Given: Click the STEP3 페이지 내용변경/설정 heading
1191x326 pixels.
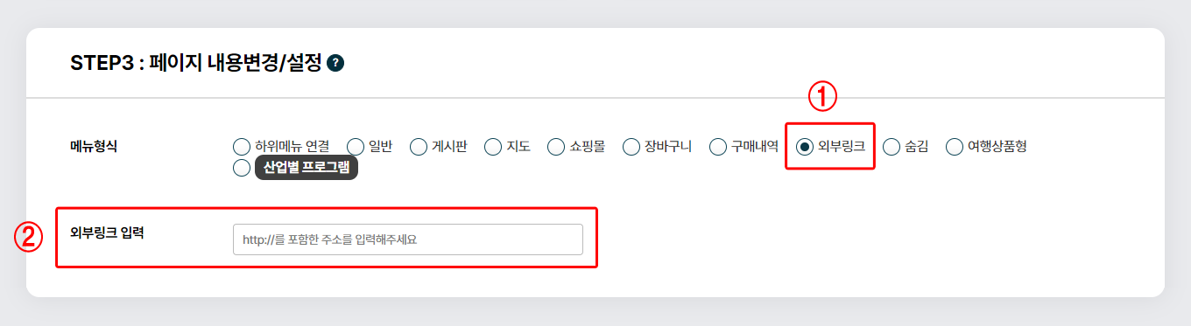Looking at the screenshot, I should [196, 63].
